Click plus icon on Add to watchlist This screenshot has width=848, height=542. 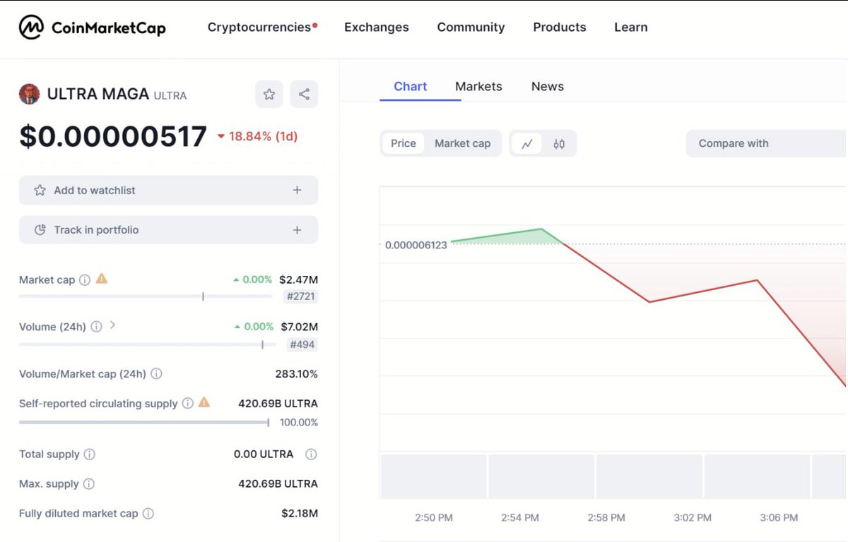click(297, 191)
